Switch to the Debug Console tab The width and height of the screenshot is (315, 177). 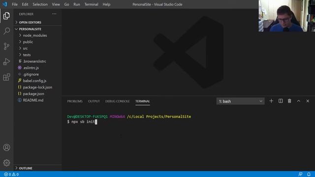point(117,101)
